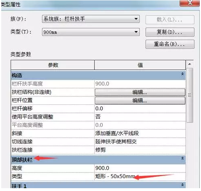Close the 类型属性 dialog
The image size is (201, 191).
pos(190,3)
